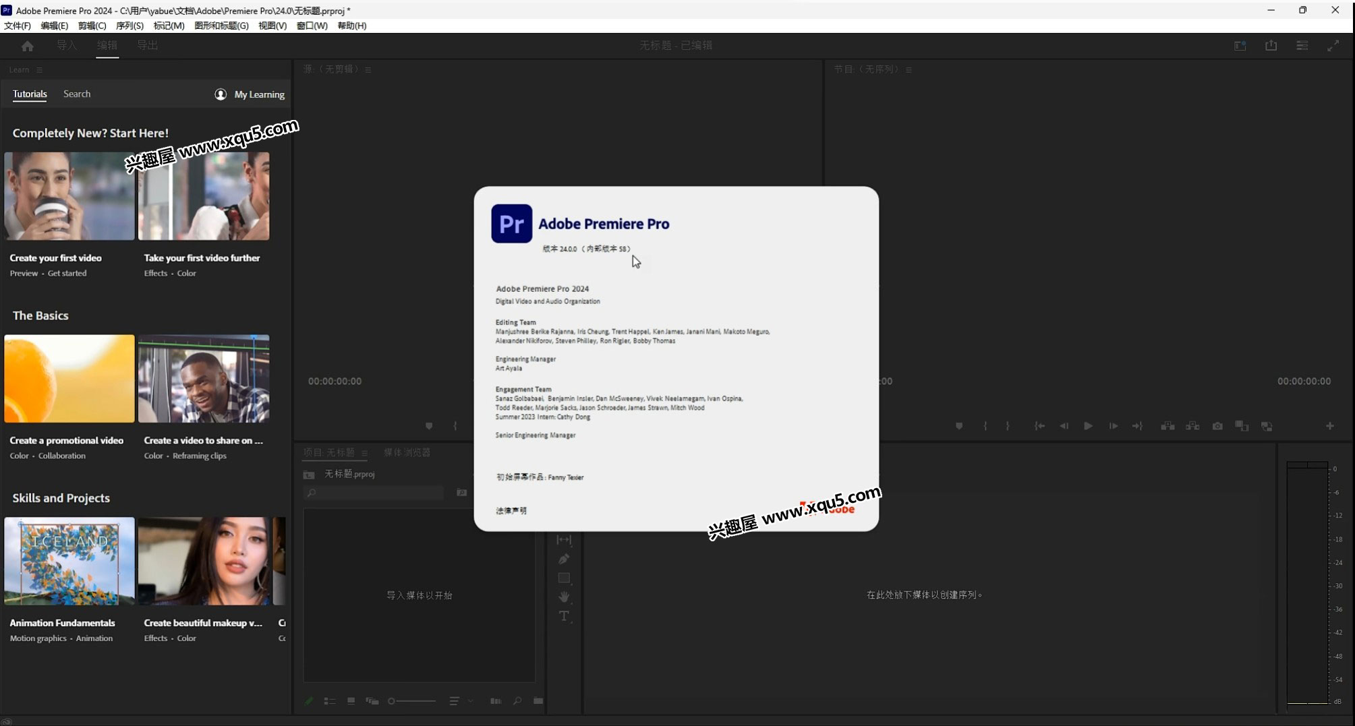
Task: Toggle proxies button in Program monitor
Action: point(1267,426)
